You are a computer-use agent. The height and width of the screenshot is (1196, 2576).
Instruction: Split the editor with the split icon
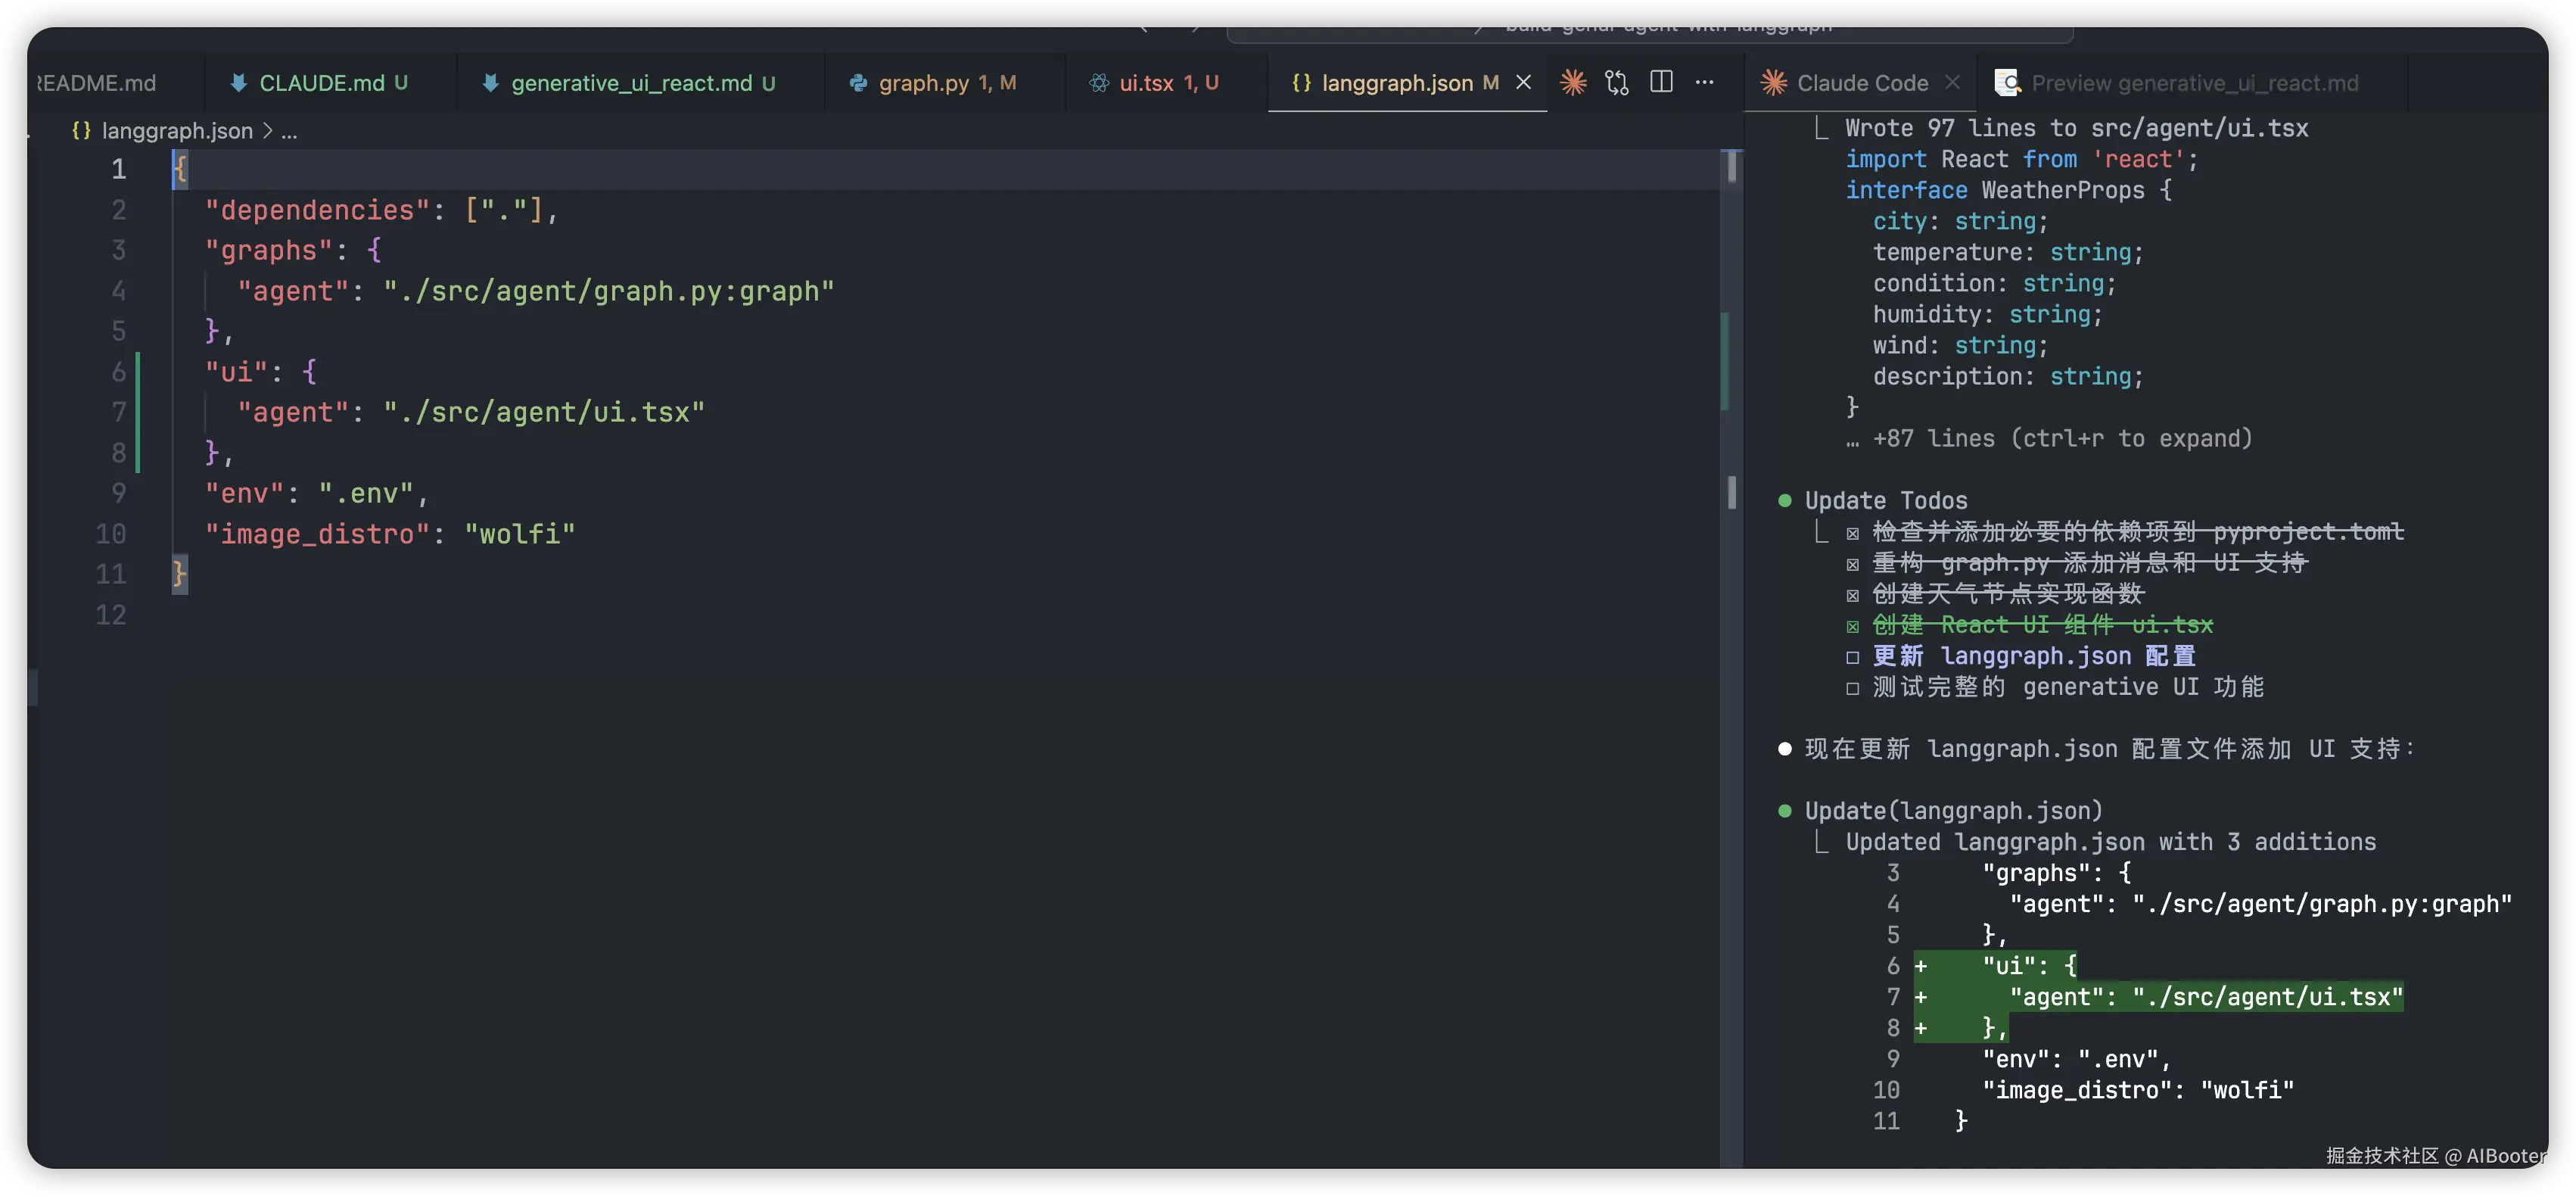click(1661, 82)
